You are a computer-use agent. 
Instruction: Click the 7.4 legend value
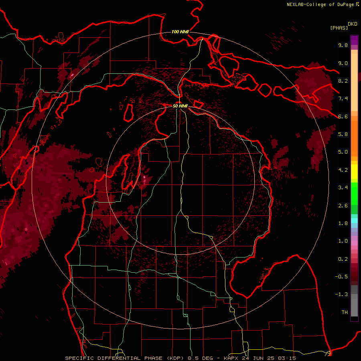click(x=343, y=99)
